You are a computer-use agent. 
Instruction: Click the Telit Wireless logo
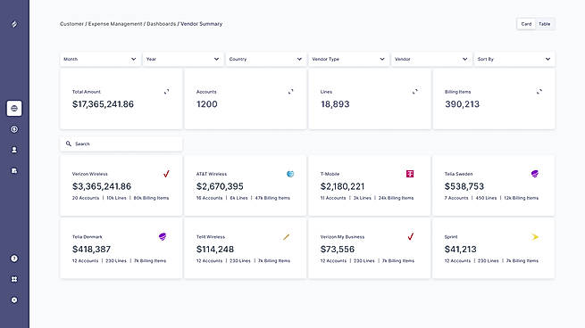[x=286, y=237]
